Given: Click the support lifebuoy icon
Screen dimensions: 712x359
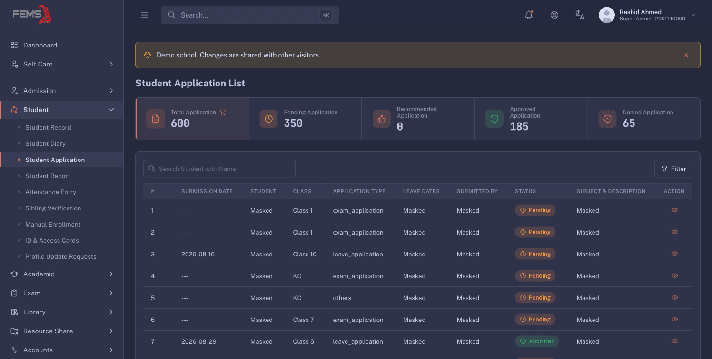Looking at the screenshot, I should coord(554,15).
